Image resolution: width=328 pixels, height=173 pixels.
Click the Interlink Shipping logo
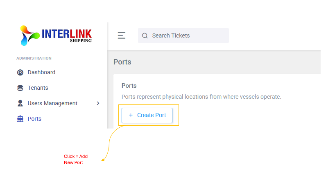coord(56,35)
